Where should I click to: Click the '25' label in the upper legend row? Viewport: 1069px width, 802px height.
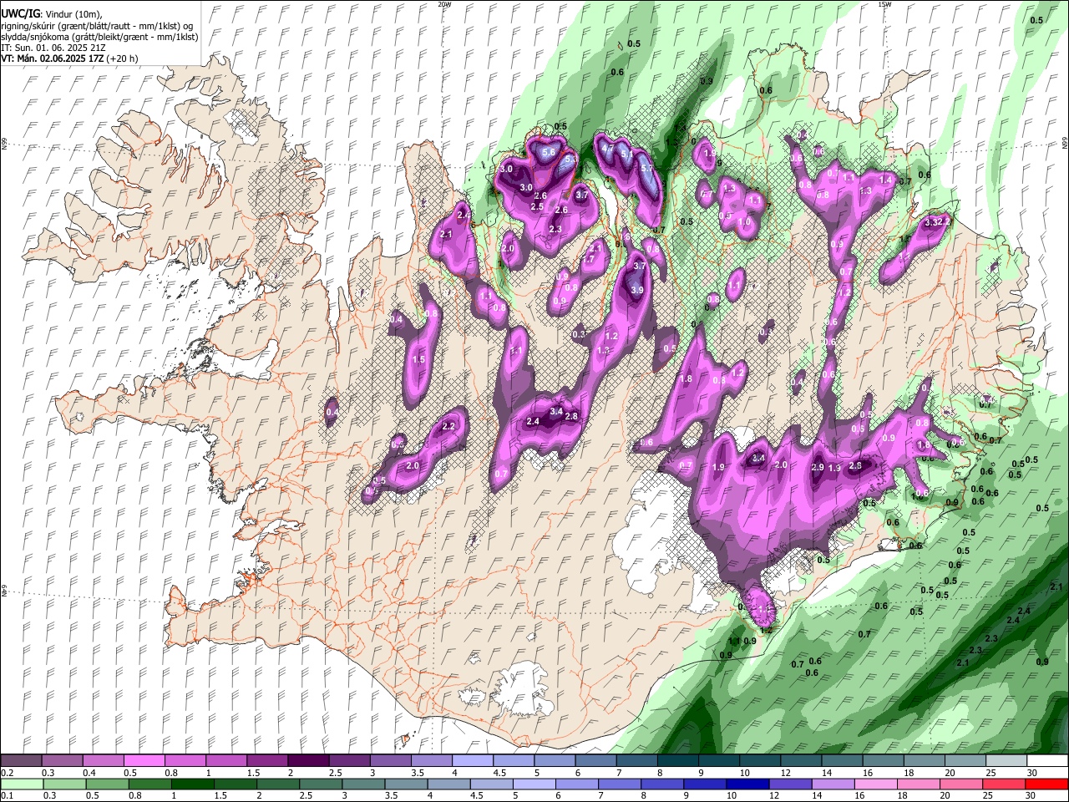tap(990, 773)
